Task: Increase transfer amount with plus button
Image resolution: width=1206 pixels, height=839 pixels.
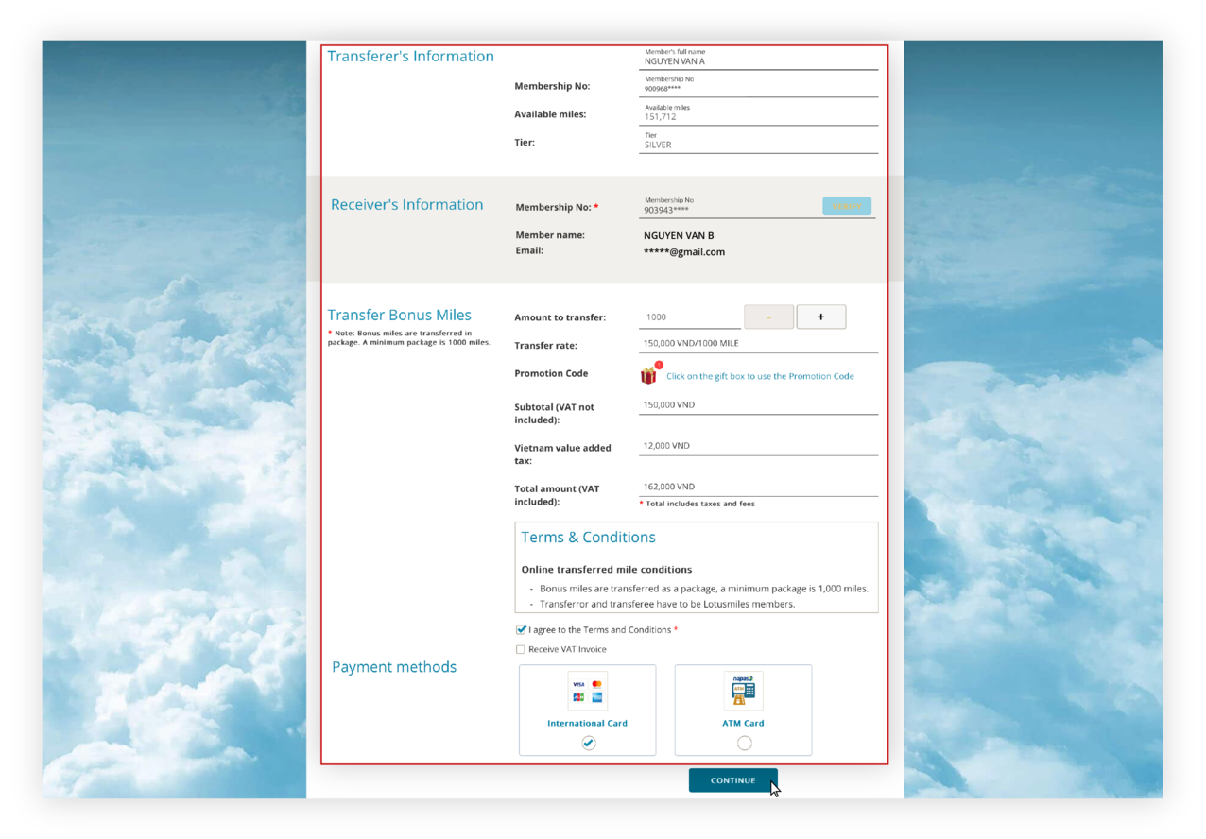Action: (x=820, y=317)
